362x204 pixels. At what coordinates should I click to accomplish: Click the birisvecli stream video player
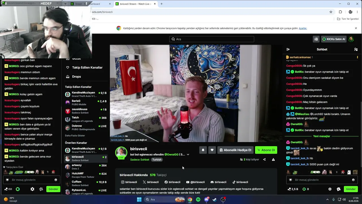(x=196, y=93)
